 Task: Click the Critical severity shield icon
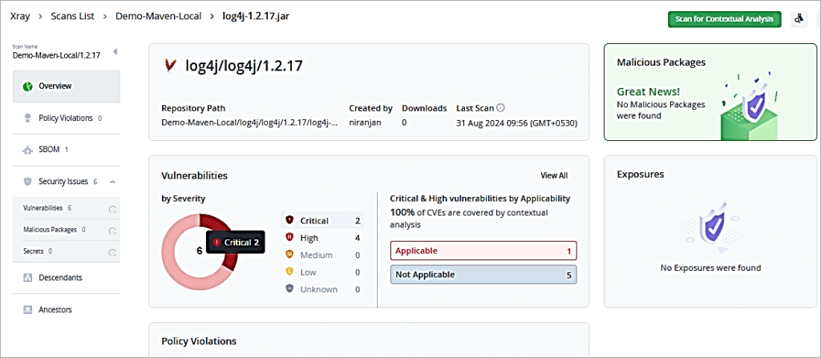pos(289,220)
